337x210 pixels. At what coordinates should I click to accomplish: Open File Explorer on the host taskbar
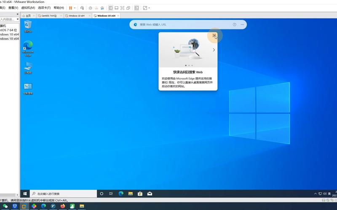82,206
